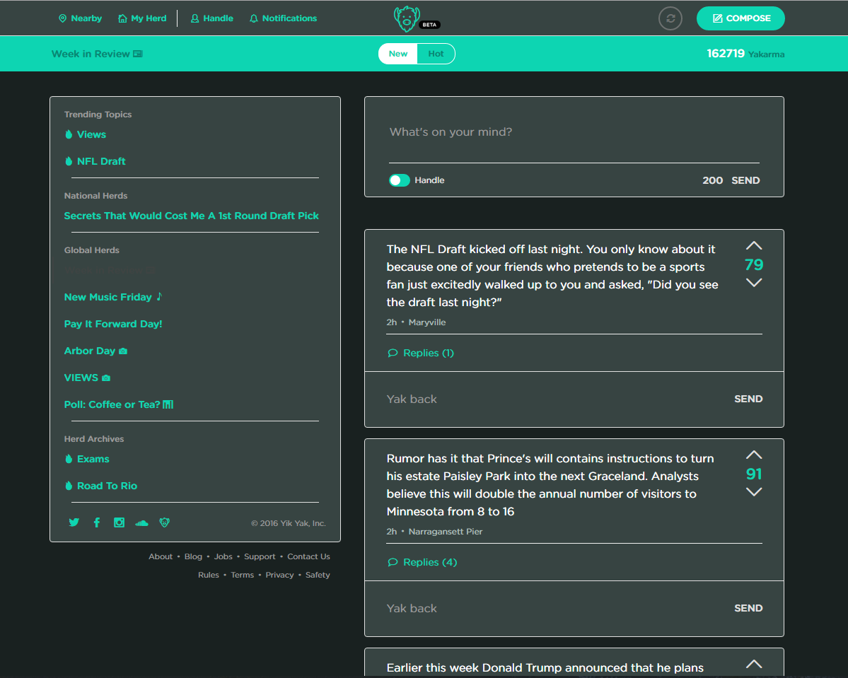
Task: Select the New feed option
Action: click(x=398, y=54)
